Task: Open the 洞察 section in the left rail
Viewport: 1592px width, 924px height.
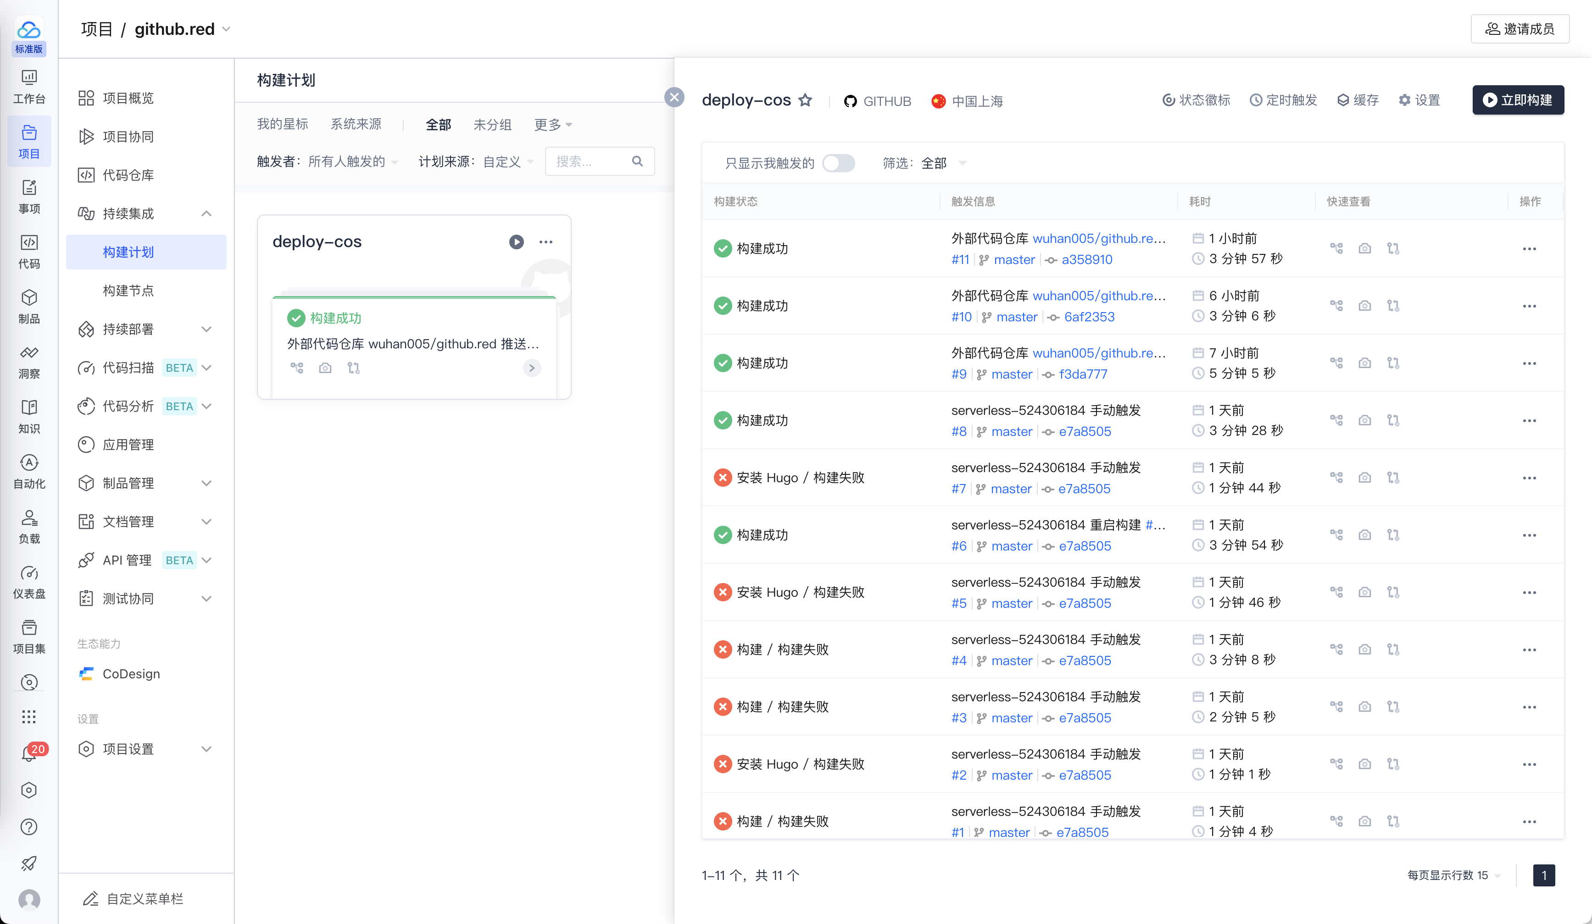Action: tap(29, 362)
